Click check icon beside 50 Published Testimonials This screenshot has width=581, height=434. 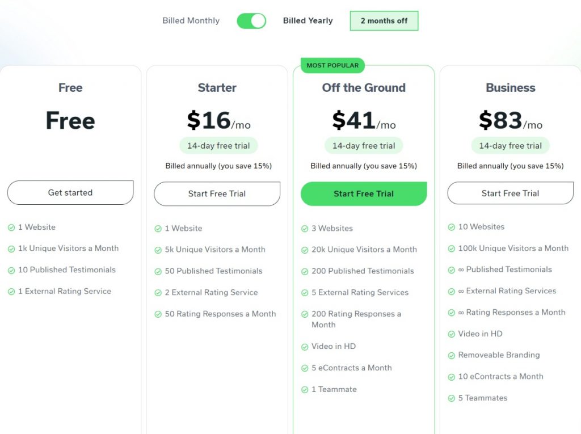[x=158, y=272]
